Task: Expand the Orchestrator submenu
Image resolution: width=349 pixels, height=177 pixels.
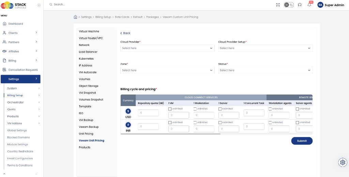Action: point(39,102)
